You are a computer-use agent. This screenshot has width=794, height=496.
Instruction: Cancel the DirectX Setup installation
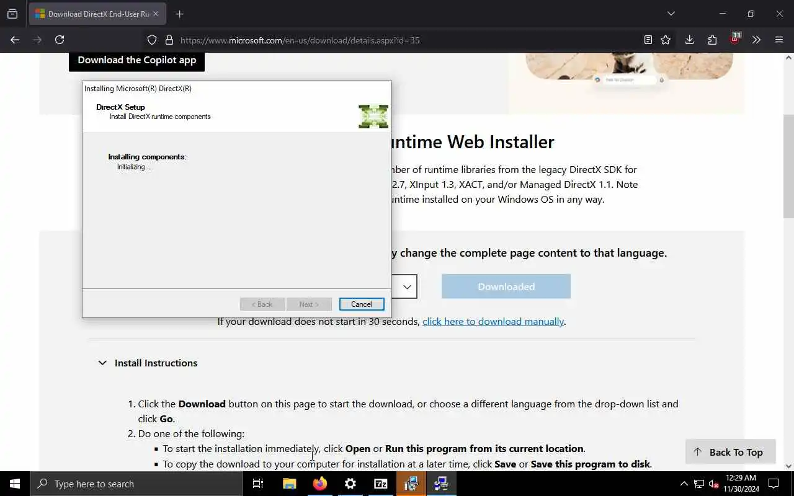[362, 304]
